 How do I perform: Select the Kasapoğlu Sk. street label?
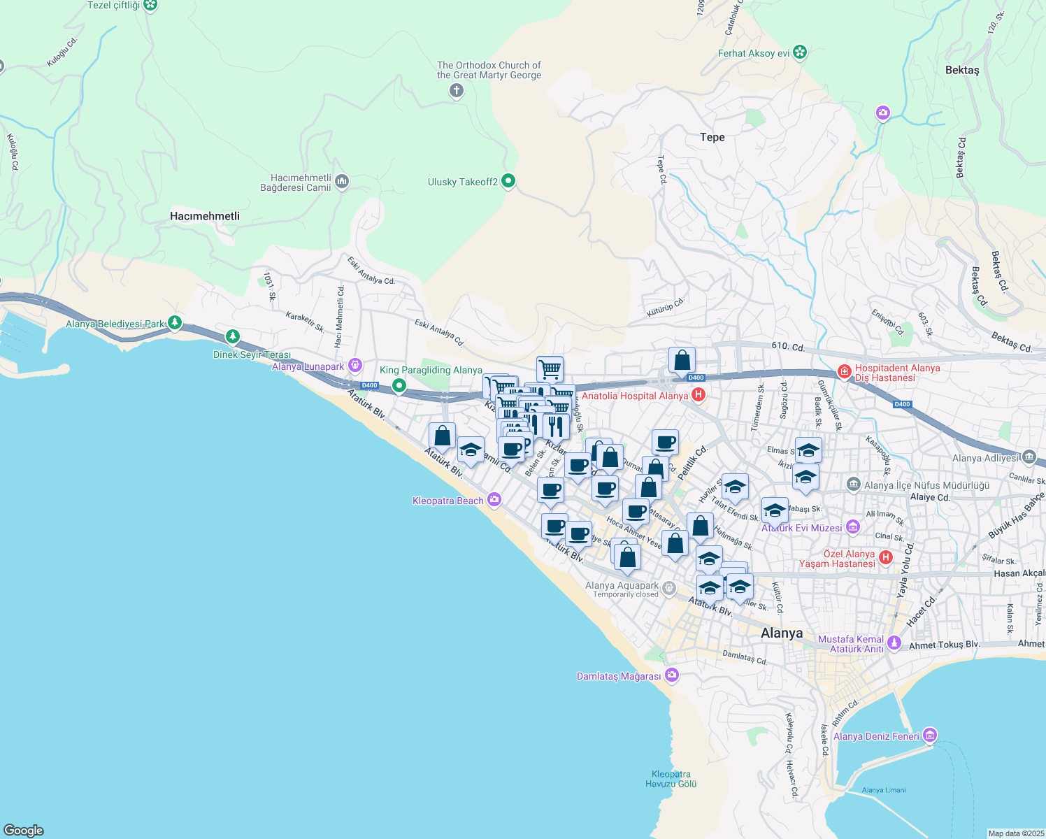click(878, 454)
